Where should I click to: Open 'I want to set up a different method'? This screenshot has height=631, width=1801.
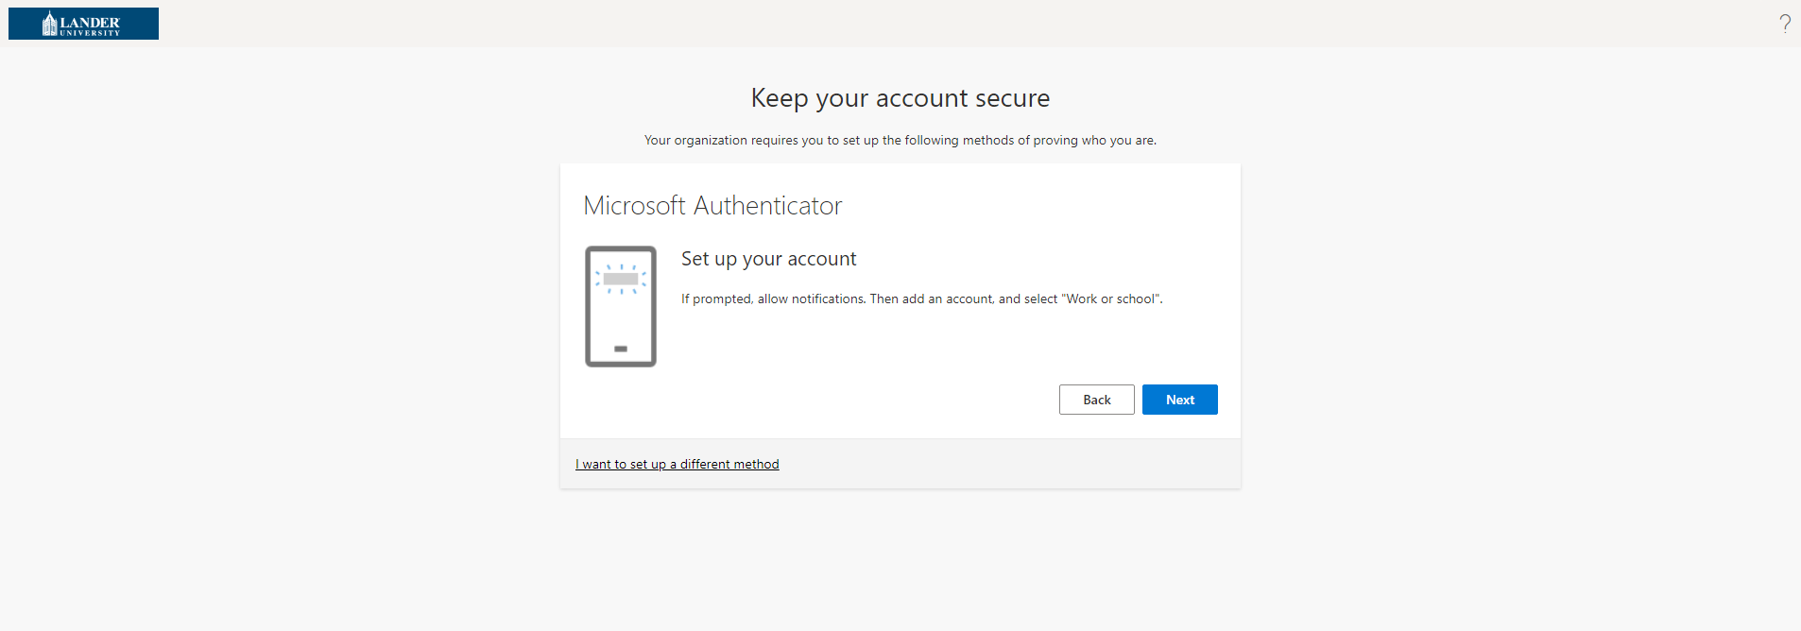pos(677,464)
